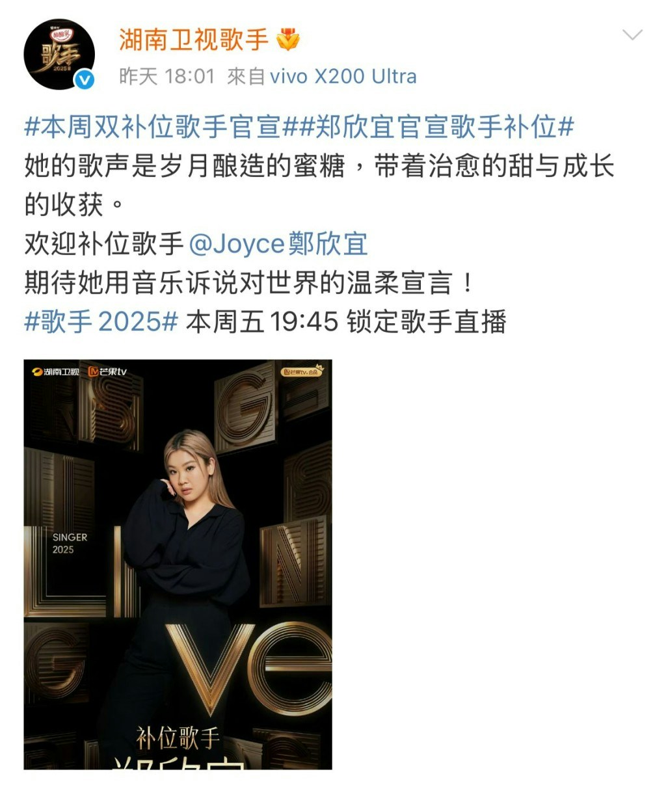Click the 芒果tv logo on the poster

(107, 371)
